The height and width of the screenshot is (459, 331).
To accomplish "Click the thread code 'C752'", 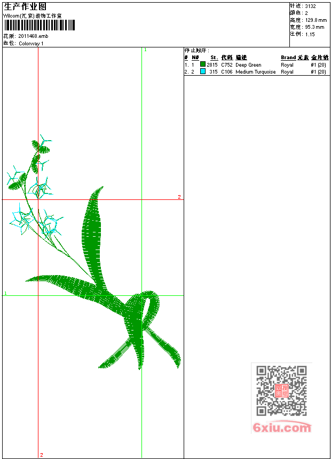I will [227, 65].
